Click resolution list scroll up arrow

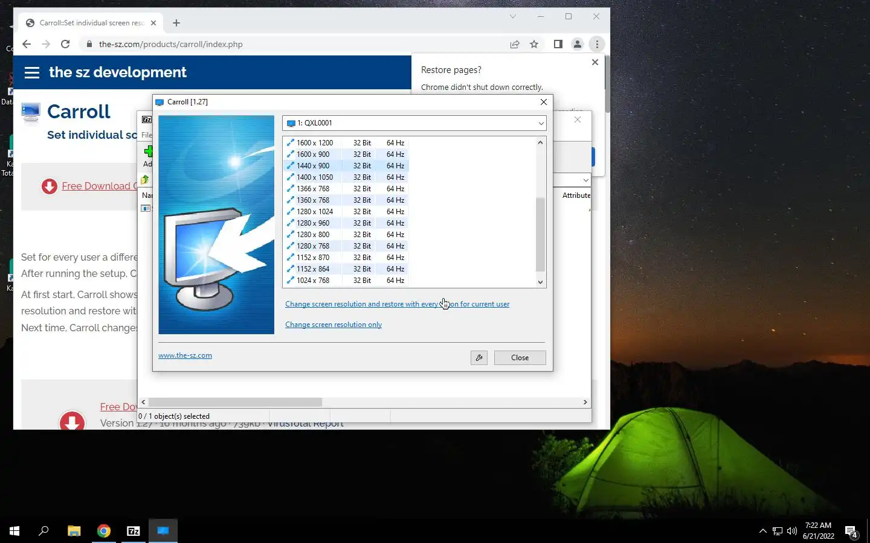(x=540, y=142)
